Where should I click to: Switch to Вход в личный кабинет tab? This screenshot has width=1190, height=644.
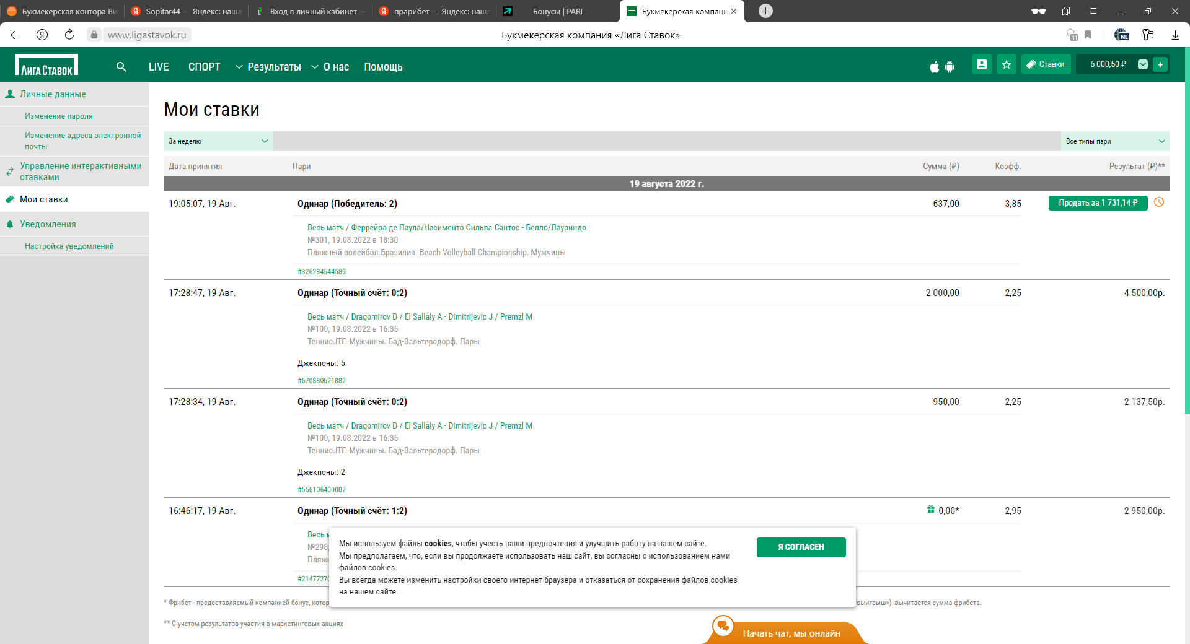[310, 11]
